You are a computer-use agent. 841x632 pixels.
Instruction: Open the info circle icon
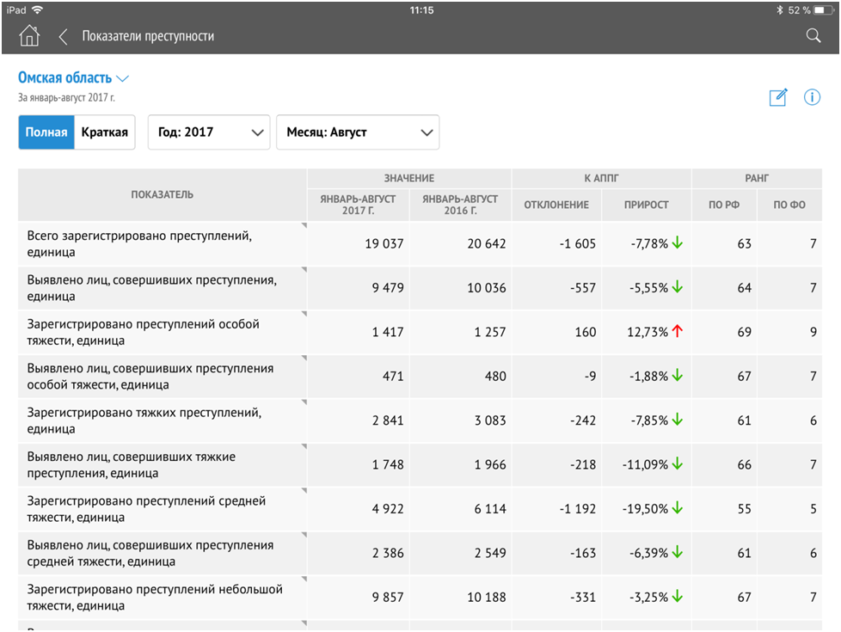click(x=812, y=97)
